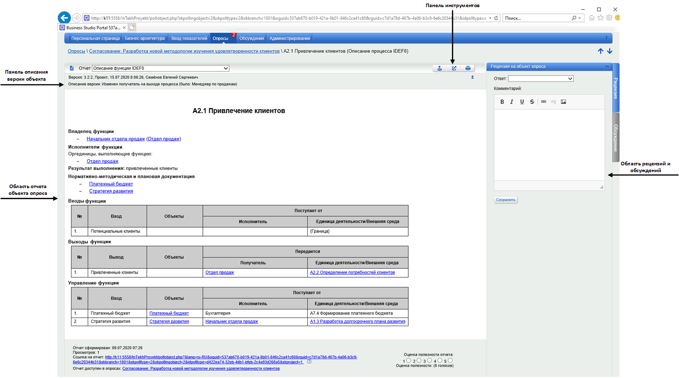Collapse the version description panel
The image size is (679, 378).
472,77
